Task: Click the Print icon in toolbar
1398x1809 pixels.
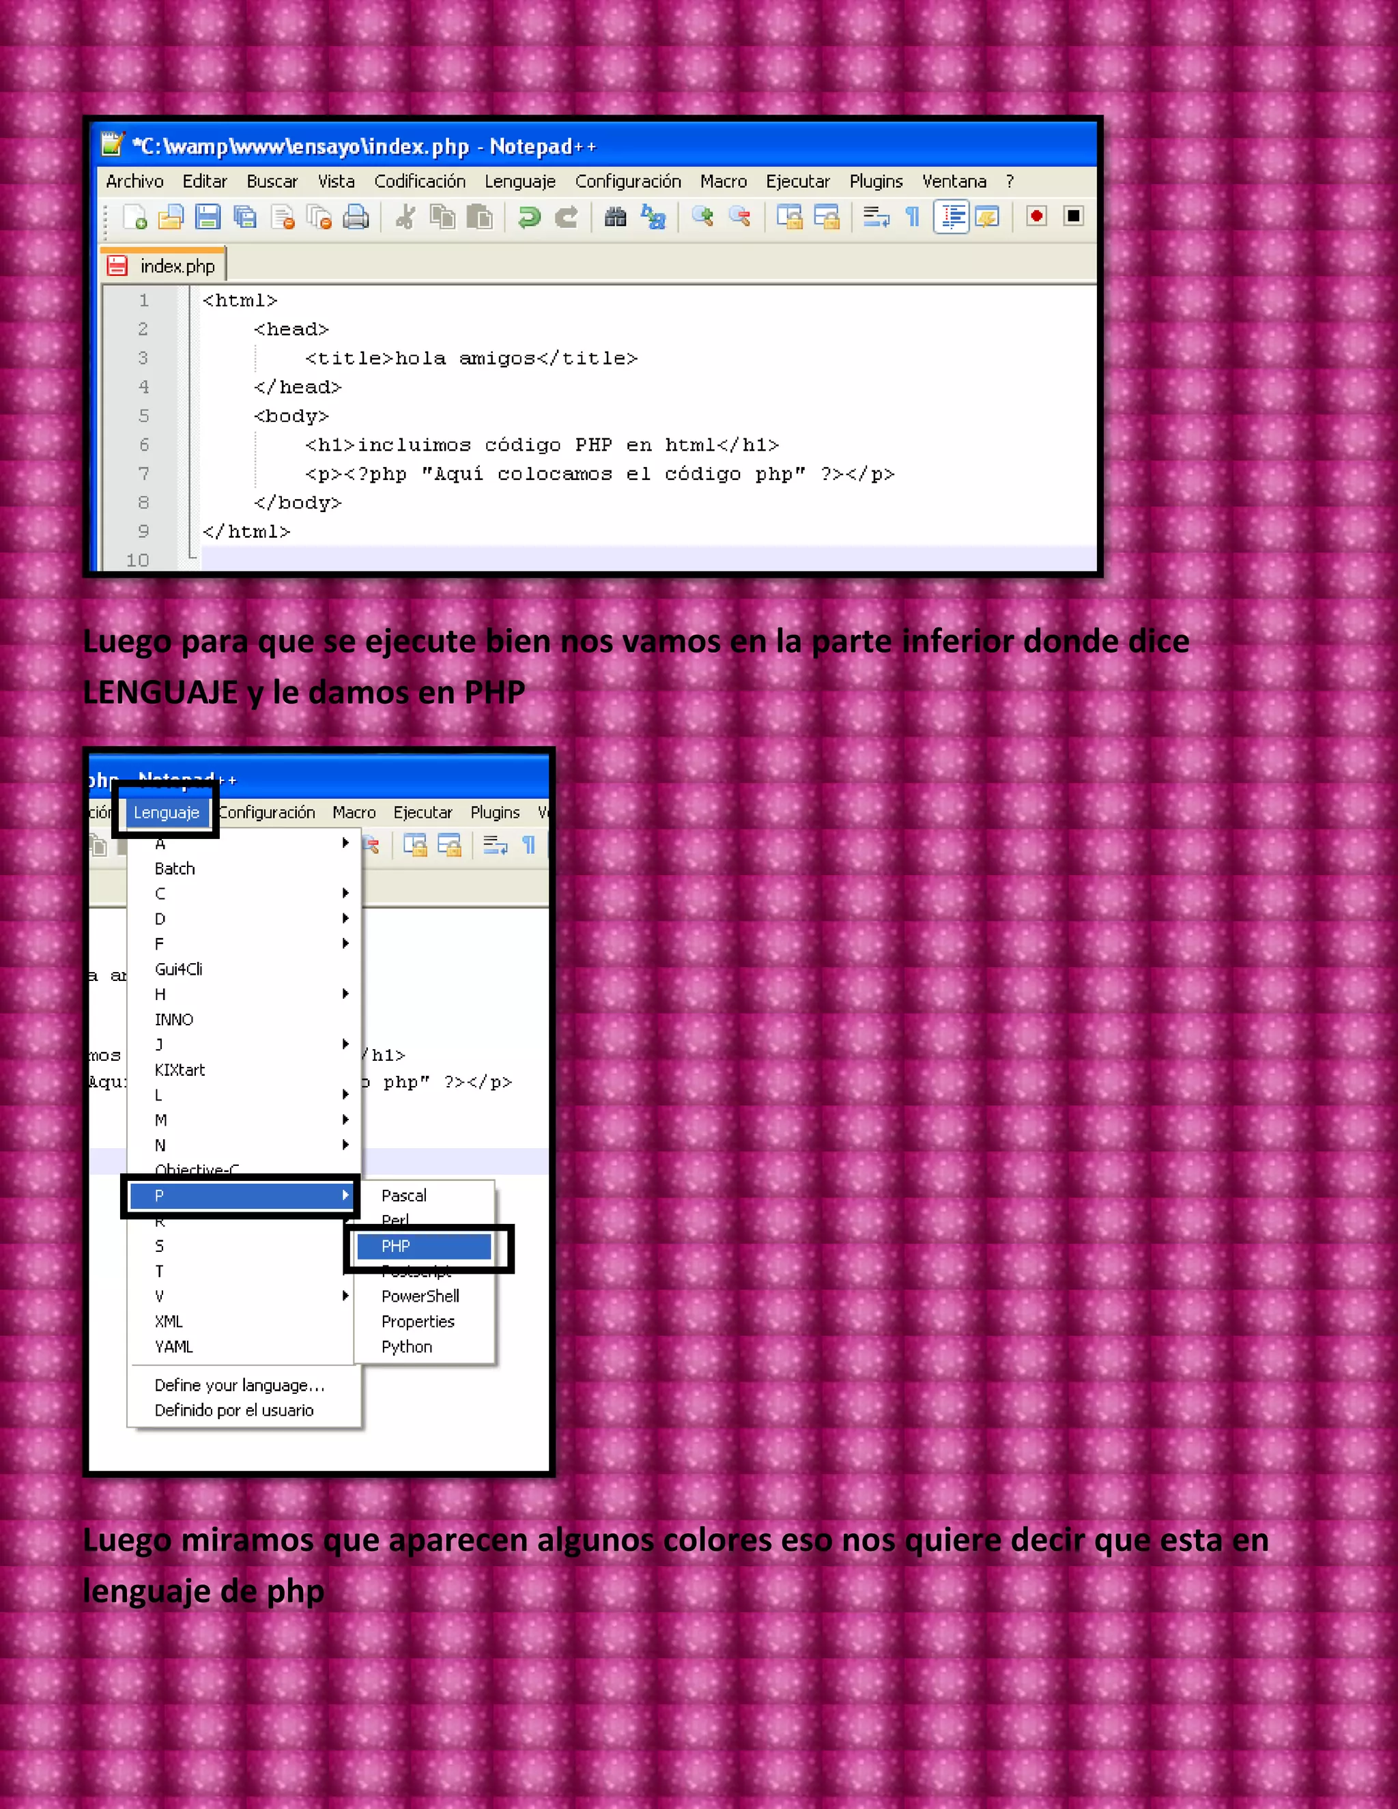Action: pos(355,218)
